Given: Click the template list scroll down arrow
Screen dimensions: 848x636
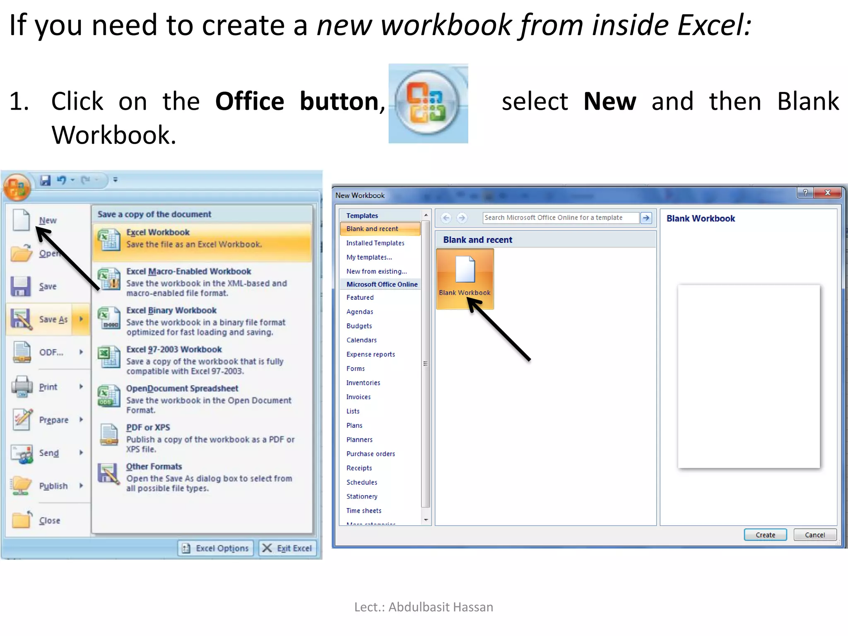Looking at the screenshot, I should [426, 520].
